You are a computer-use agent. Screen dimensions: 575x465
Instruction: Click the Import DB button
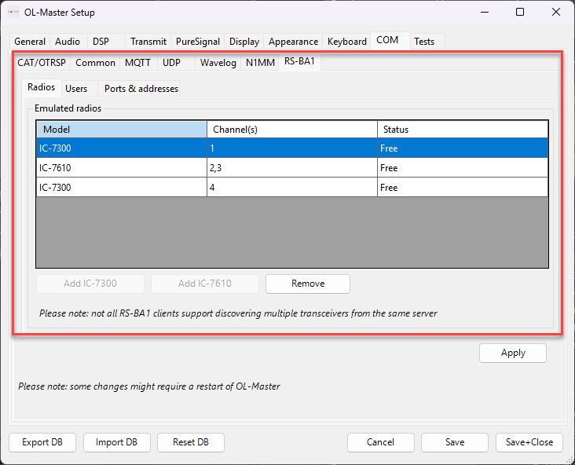pos(116,443)
